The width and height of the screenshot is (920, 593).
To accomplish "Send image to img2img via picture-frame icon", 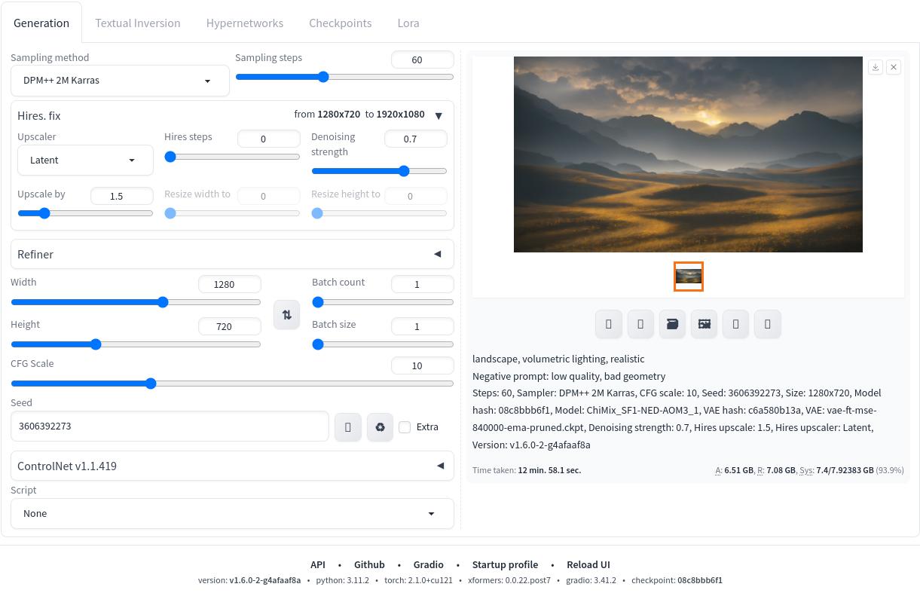I will [704, 324].
